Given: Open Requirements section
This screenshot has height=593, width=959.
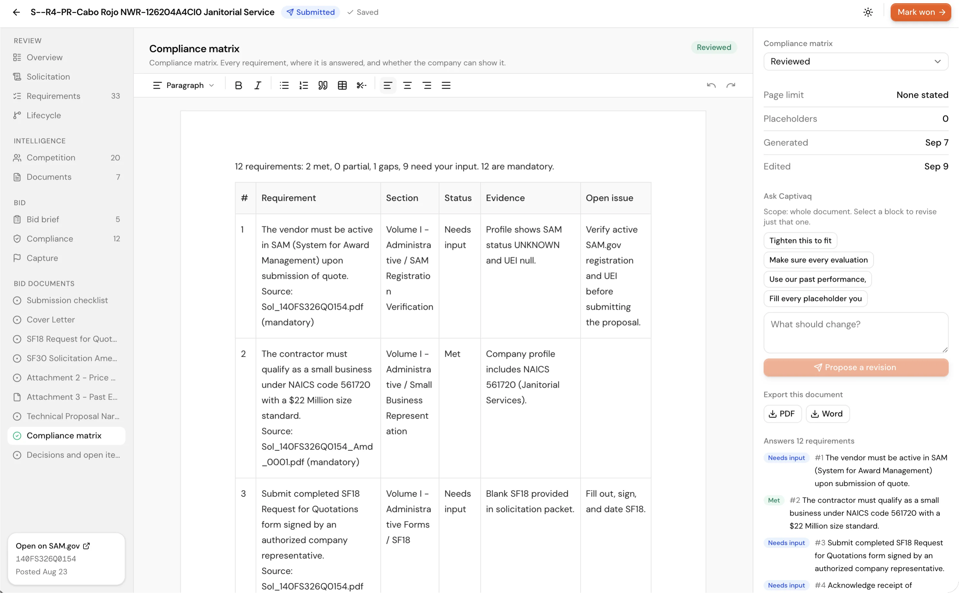Looking at the screenshot, I should (x=66, y=96).
